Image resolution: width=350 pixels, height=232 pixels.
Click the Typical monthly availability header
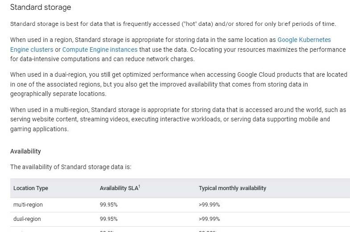tap(232, 188)
